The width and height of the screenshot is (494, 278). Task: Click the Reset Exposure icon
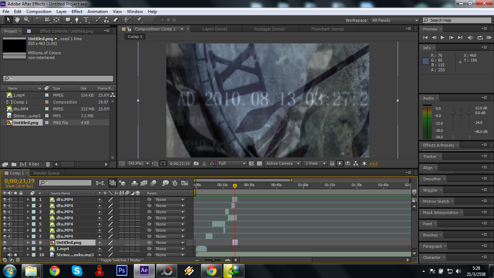click(x=364, y=164)
